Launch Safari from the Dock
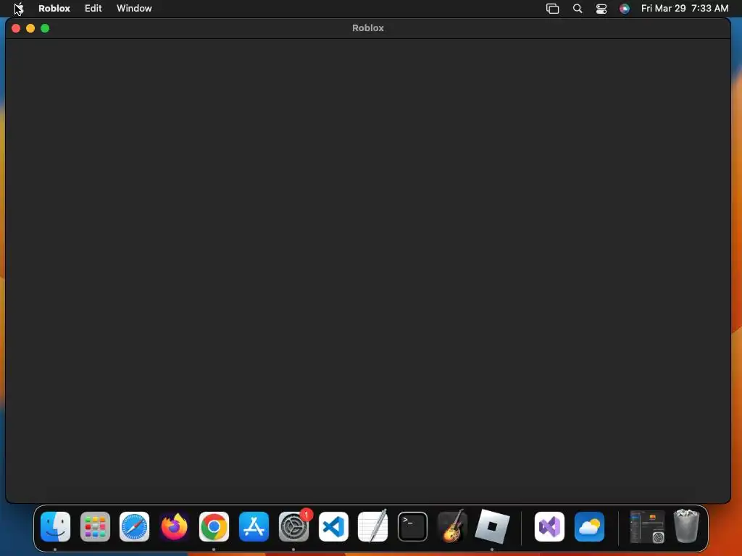 coord(134,526)
